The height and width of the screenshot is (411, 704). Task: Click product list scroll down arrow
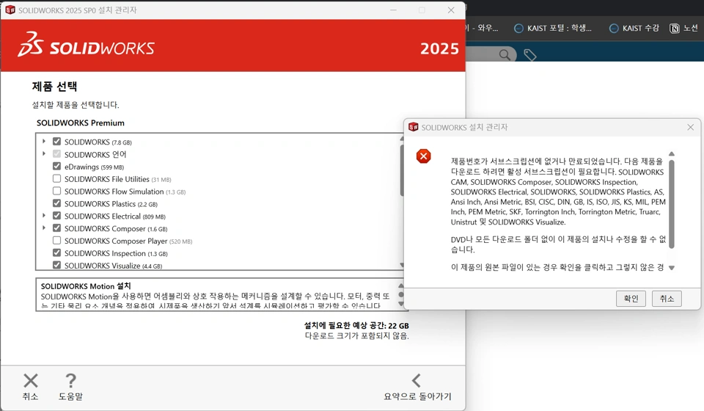[x=402, y=265]
